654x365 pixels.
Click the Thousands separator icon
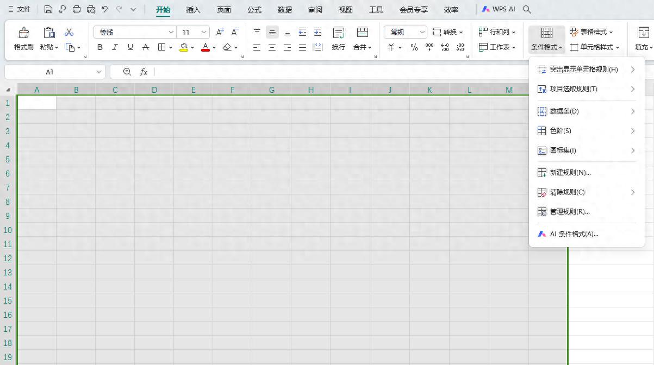point(429,47)
